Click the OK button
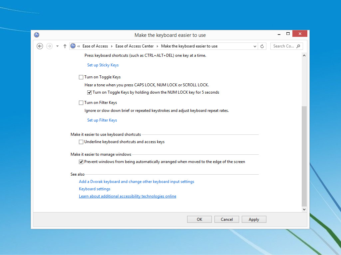 [x=199, y=219]
